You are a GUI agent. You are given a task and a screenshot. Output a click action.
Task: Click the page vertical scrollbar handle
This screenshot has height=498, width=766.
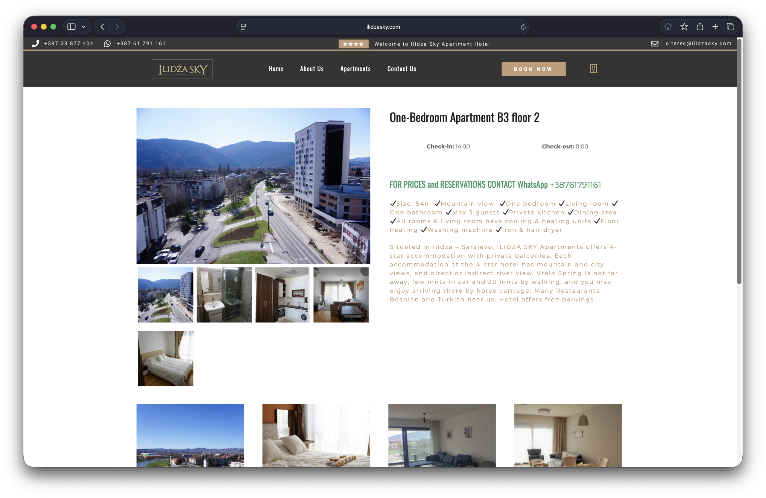coord(739,161)
